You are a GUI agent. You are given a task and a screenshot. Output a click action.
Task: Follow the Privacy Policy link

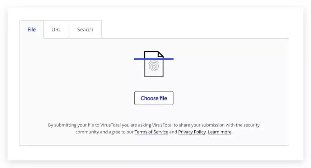[x=192, y=132]
